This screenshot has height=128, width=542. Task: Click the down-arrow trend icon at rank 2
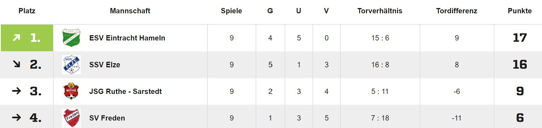[x=17, y=64]
